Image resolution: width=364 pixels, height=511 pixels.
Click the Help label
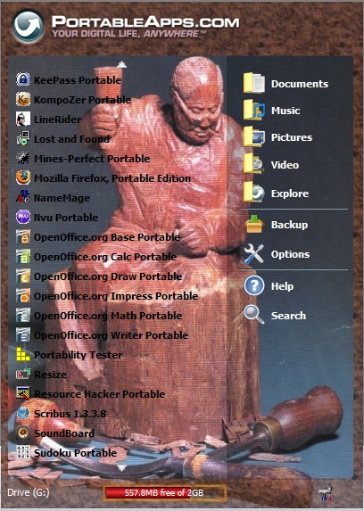[x=282, y=286]
